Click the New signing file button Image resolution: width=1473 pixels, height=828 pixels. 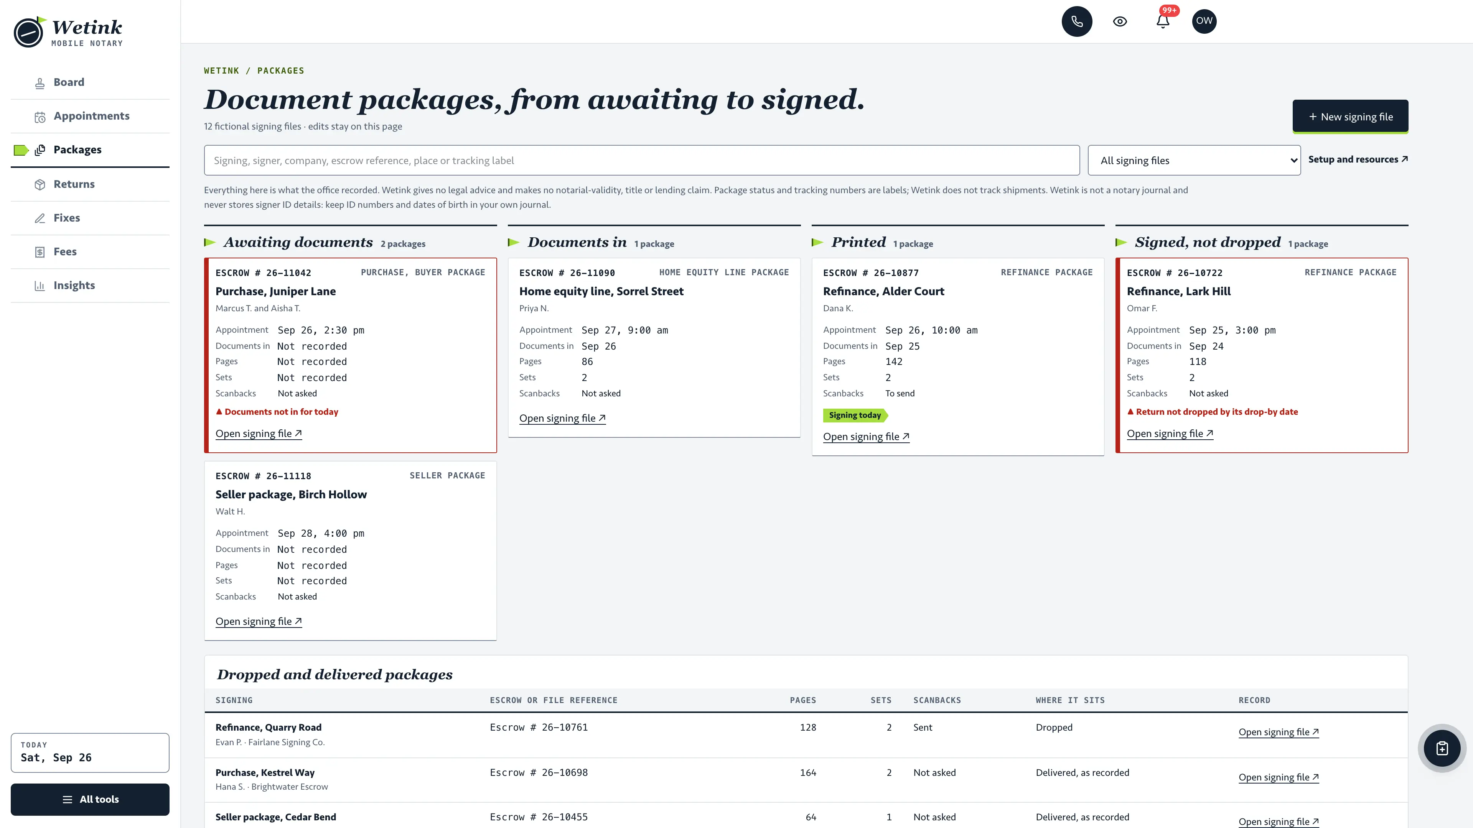pos(1350,117)
